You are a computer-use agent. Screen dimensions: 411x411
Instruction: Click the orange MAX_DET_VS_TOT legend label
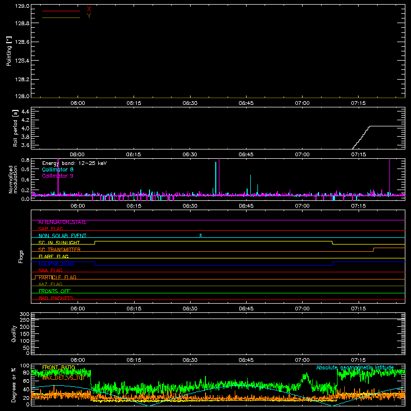(x=63, y=378)
